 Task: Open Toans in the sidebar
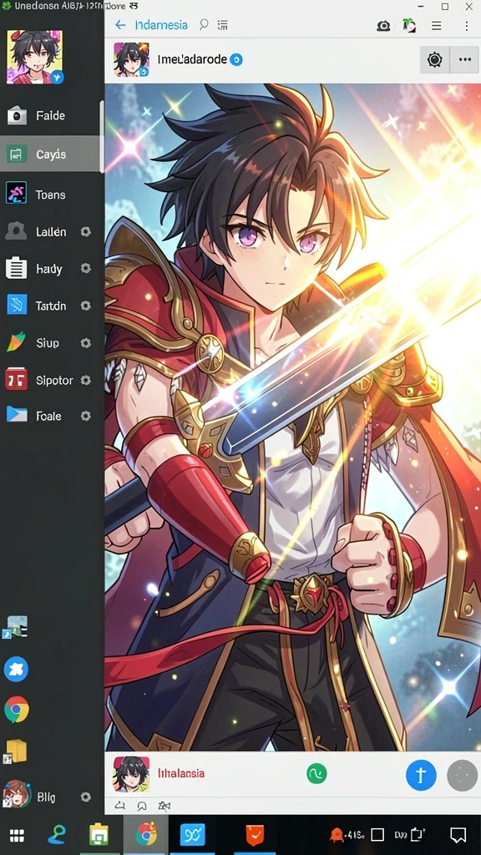(50, 195)
